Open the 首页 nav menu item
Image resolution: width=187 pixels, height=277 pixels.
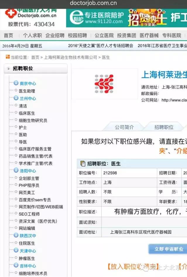coord(8,35)
